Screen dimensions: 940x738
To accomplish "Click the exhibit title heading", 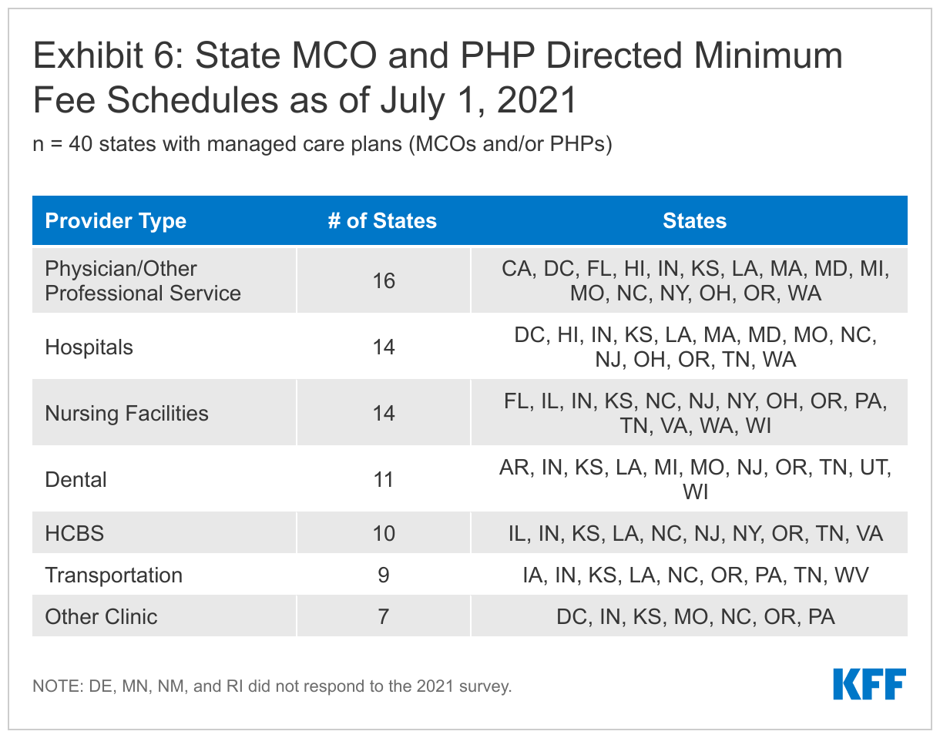I will tap(436, 78).
